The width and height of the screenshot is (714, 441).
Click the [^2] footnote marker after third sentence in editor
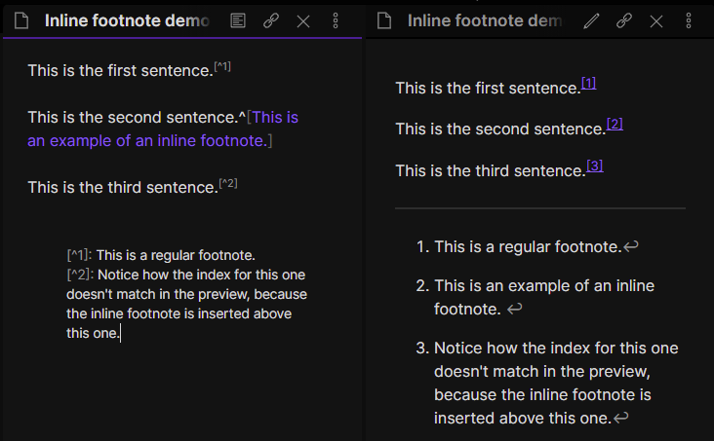click(228, 184)
